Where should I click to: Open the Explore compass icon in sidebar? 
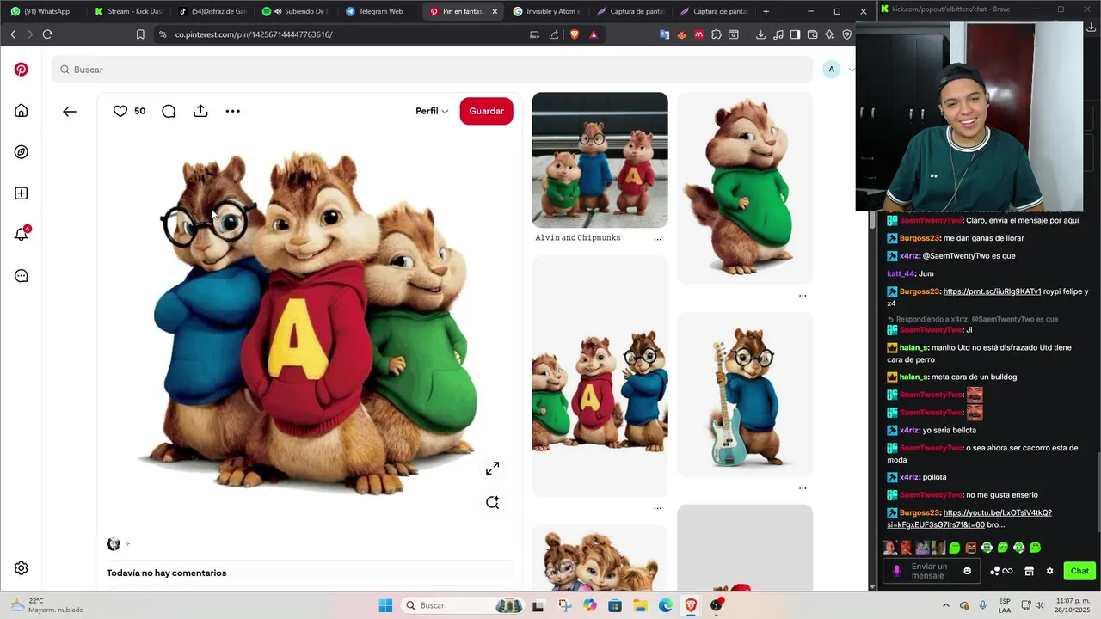click(22, 152)
